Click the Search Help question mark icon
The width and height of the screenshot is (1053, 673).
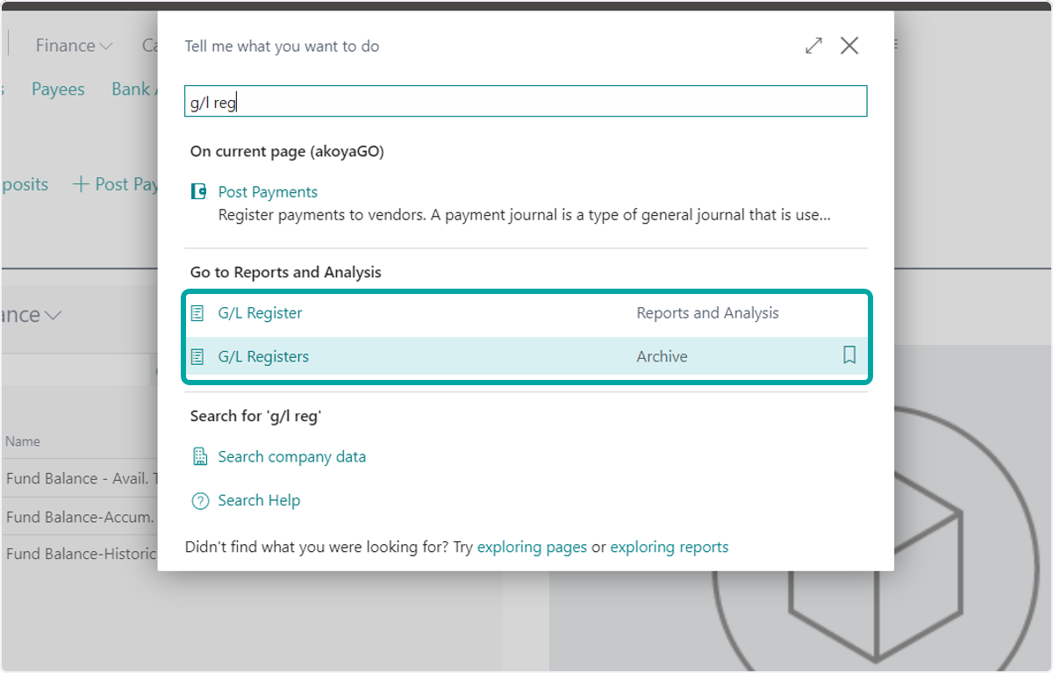click(x=200, y=501)
